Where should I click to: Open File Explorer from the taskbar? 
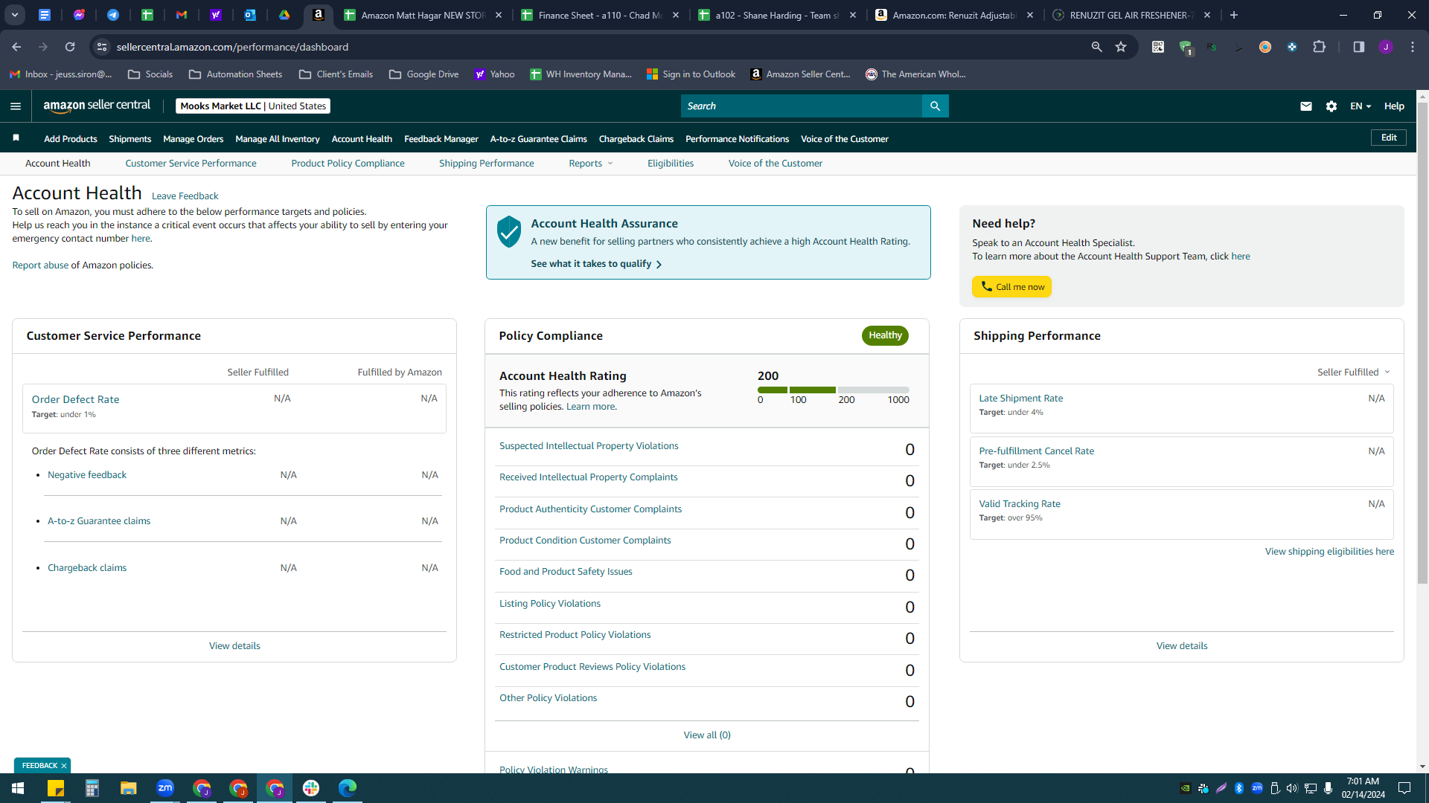tap(129, 788)
